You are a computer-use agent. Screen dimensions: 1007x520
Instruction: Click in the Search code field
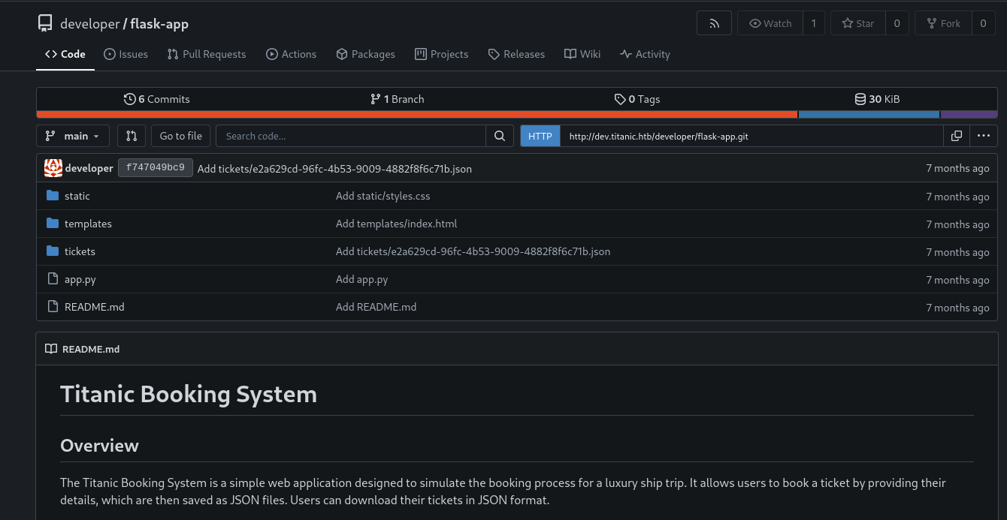(x=351, y=136)
